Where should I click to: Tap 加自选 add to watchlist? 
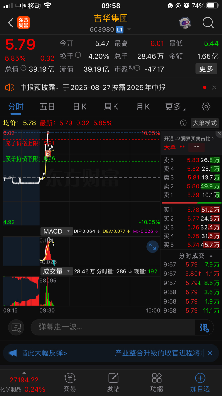click(x=200, y=382)
